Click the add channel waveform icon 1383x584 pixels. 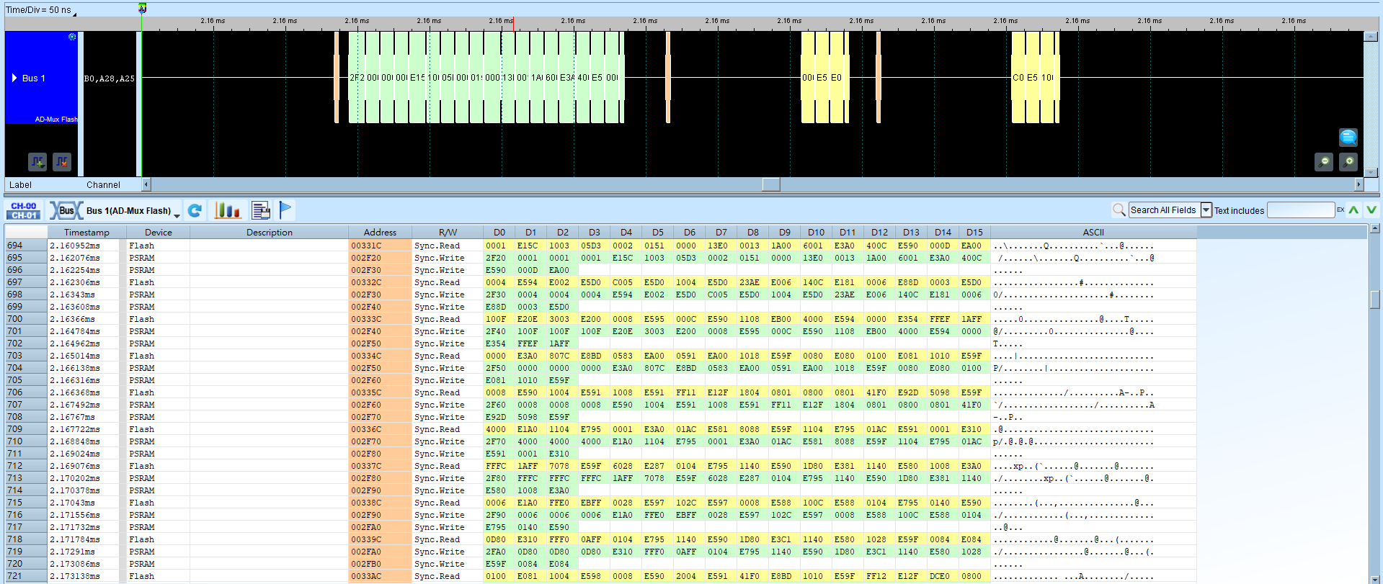point(37,162)
